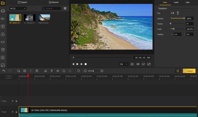Toggle preview volume speaker icon
198x117 pixels.
click(x=137, y=64)
